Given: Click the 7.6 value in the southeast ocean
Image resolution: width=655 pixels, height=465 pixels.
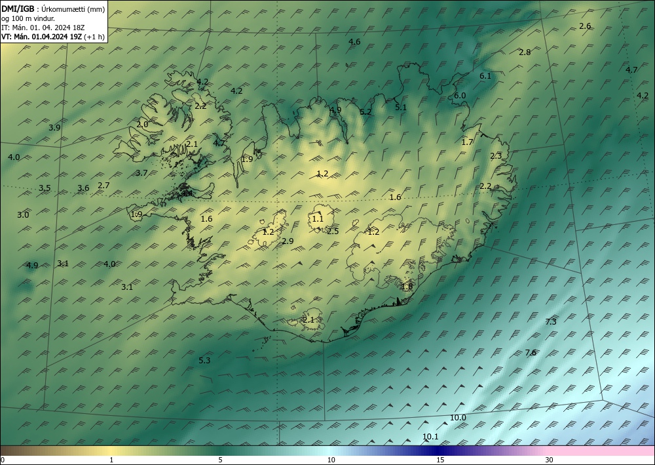Looking at the screenshot, I should [531, 352].
